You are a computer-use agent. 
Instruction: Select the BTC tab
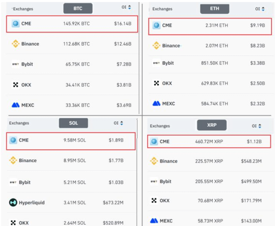[78, 8]
